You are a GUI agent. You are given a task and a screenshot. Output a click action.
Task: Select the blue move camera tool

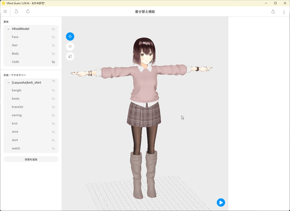click(x=70, y=36)
